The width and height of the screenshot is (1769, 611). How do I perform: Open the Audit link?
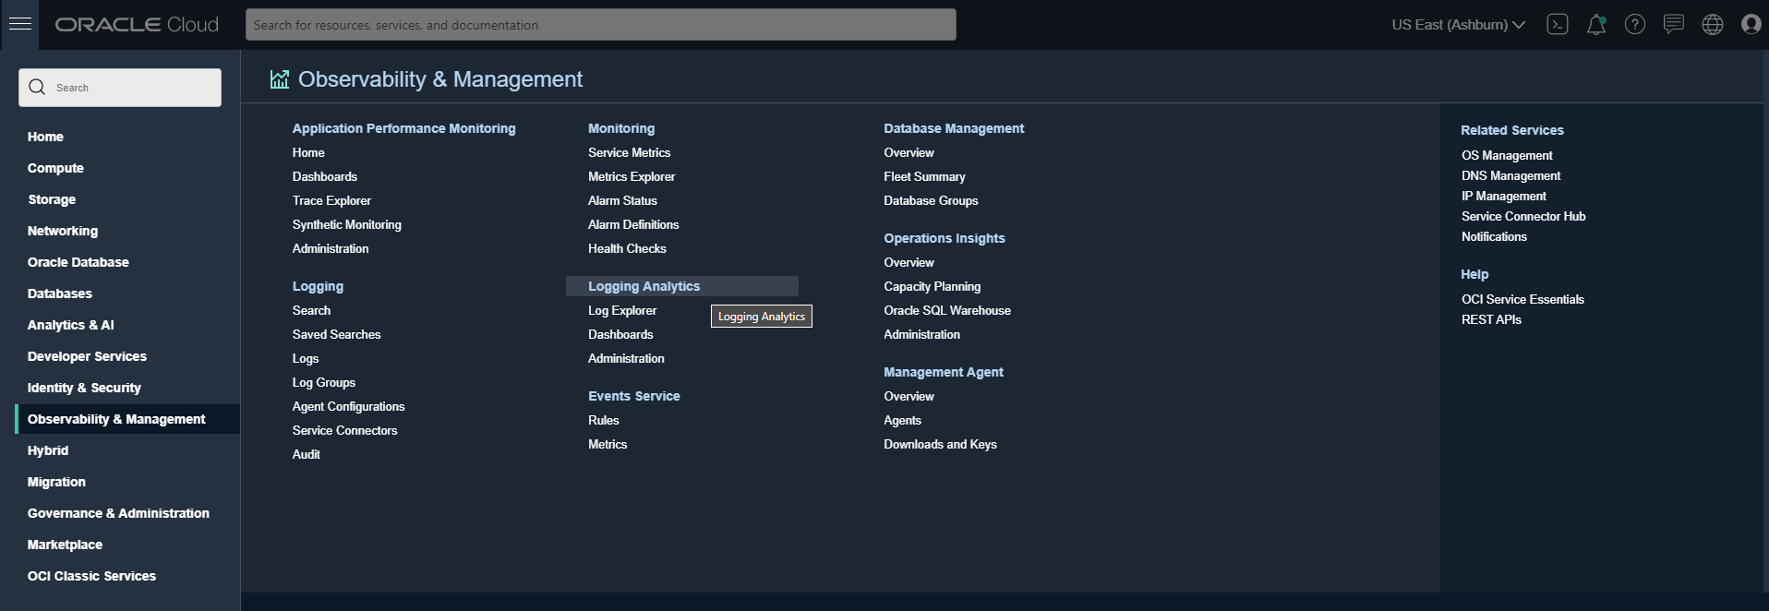click(x=307, y=454)
